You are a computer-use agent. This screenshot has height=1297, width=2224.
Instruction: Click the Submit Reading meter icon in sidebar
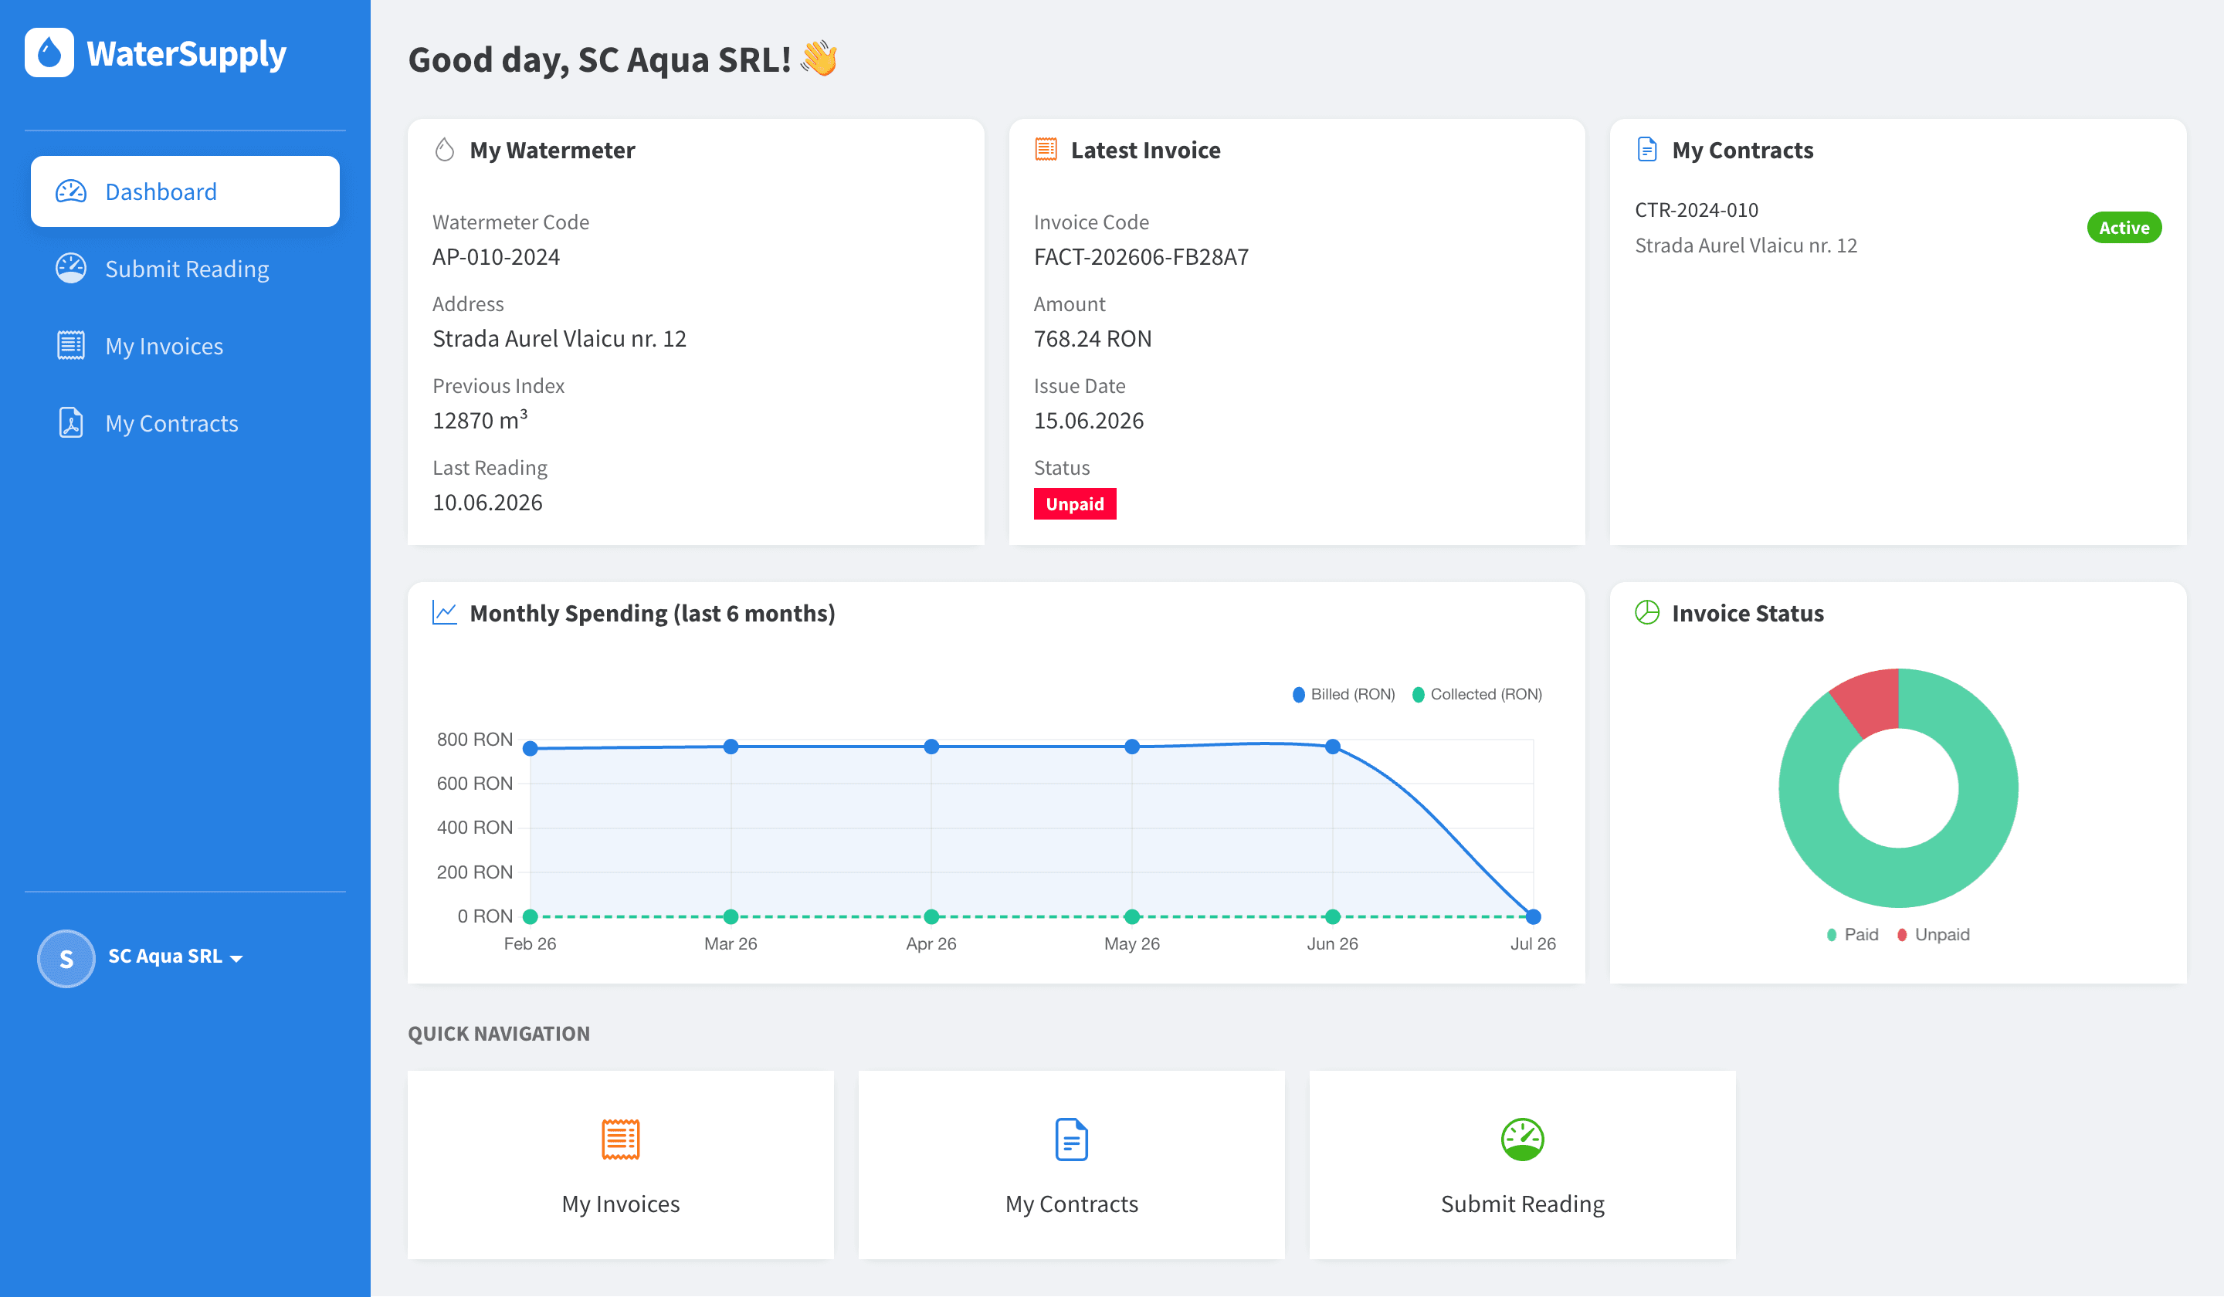[x=70, y=268]
